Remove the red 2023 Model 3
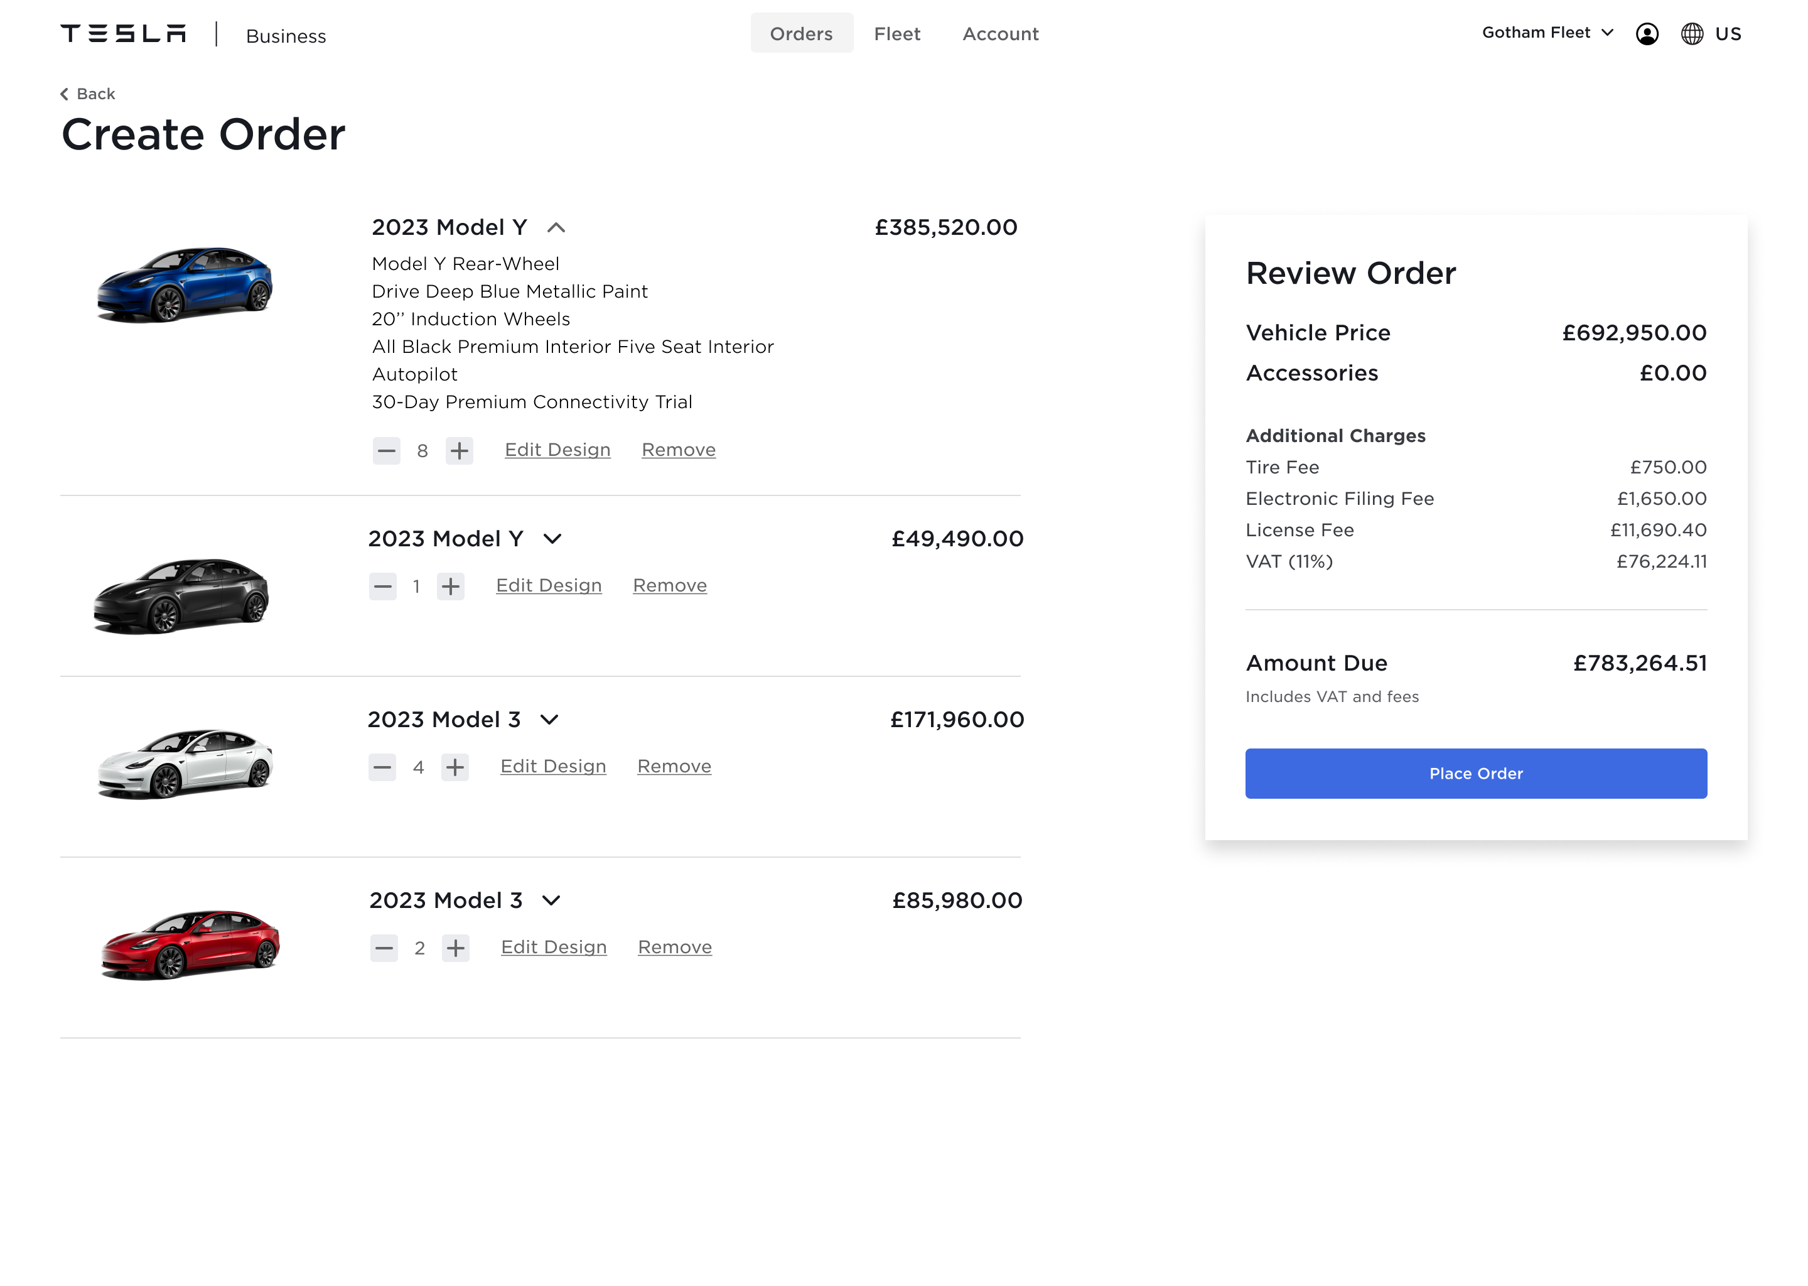 674,947
